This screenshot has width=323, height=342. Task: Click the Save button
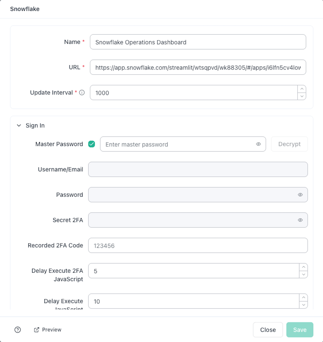click(300, 330)
